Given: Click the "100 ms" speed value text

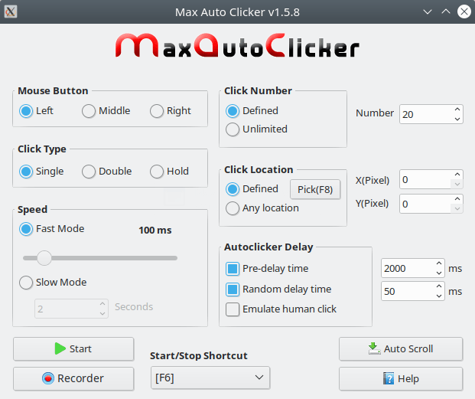Looking at the screenshot, I should 155,230.
